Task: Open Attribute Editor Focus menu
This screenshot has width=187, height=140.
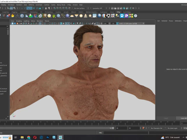Action: [x=171, y=21]
